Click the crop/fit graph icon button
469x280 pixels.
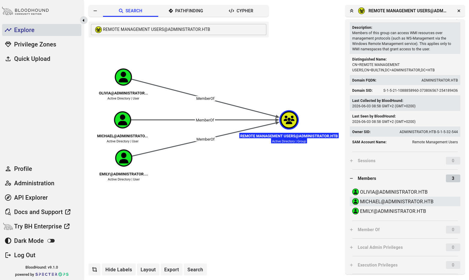tap(95, 270)
